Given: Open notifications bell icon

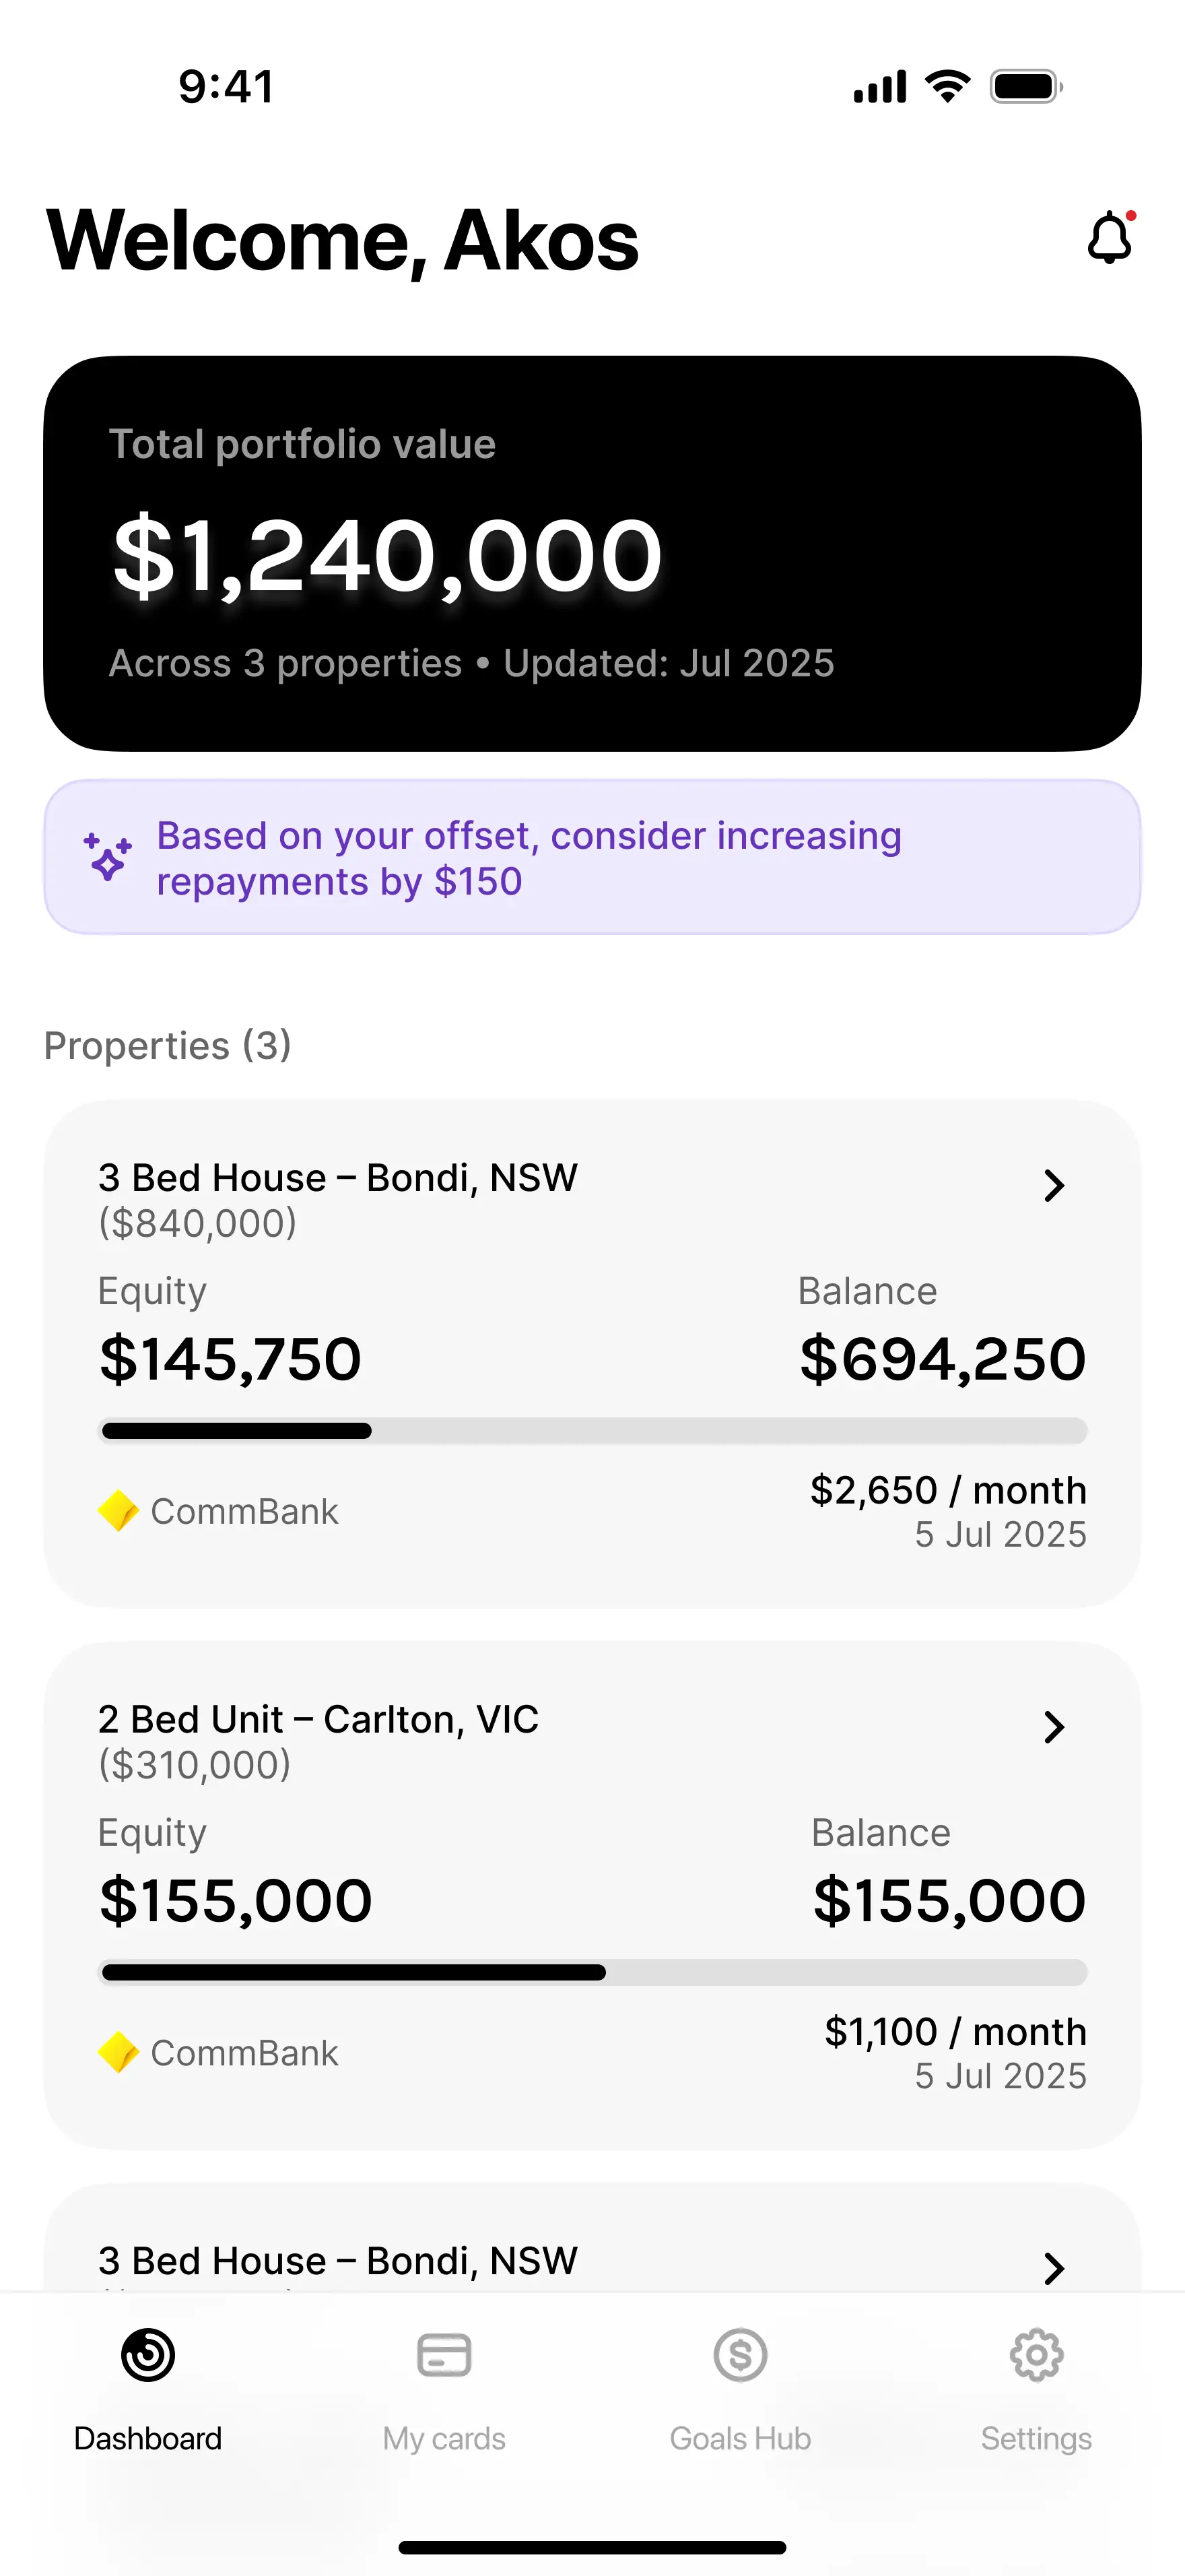Looking at the screenshot, I should (x=1109, y=239).
